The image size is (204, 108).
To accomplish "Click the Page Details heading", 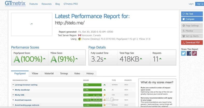I will [97, 47].
